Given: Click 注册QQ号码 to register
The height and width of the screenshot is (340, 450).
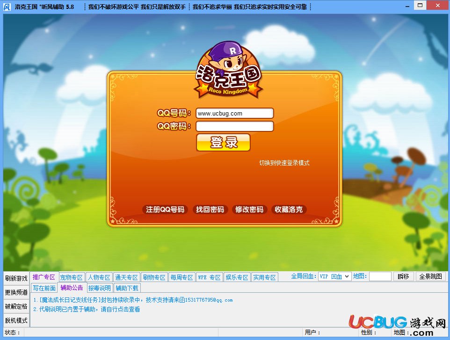Looking at the screenshot, I should [x=165, y=210].
